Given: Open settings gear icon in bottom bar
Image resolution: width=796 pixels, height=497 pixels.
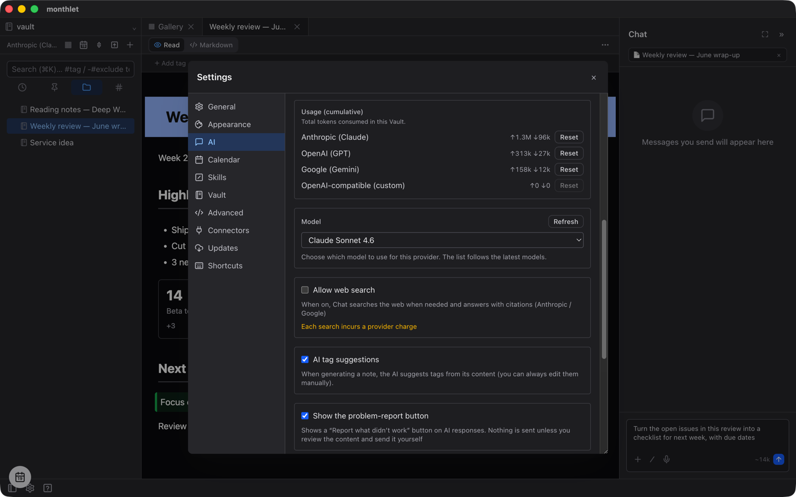Looking at the screenshot, I should [x=30, y=488].
